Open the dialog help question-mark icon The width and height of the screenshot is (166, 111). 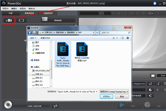[128, 38]
